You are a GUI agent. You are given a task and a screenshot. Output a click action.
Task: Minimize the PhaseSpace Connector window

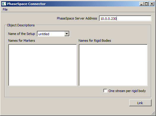(141, 4)
